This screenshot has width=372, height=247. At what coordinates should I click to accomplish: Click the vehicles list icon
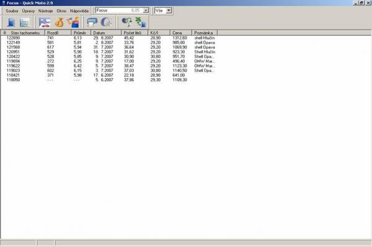point(45,22)
